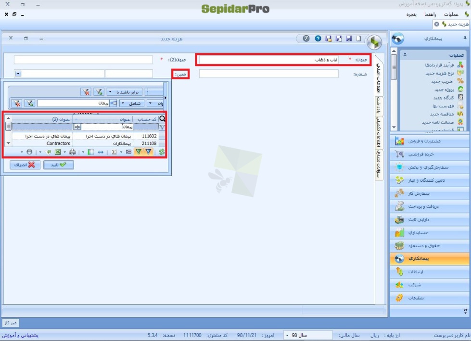Export the grid with green Excel icon
The image size is (471, 341).
pos(58,152)
